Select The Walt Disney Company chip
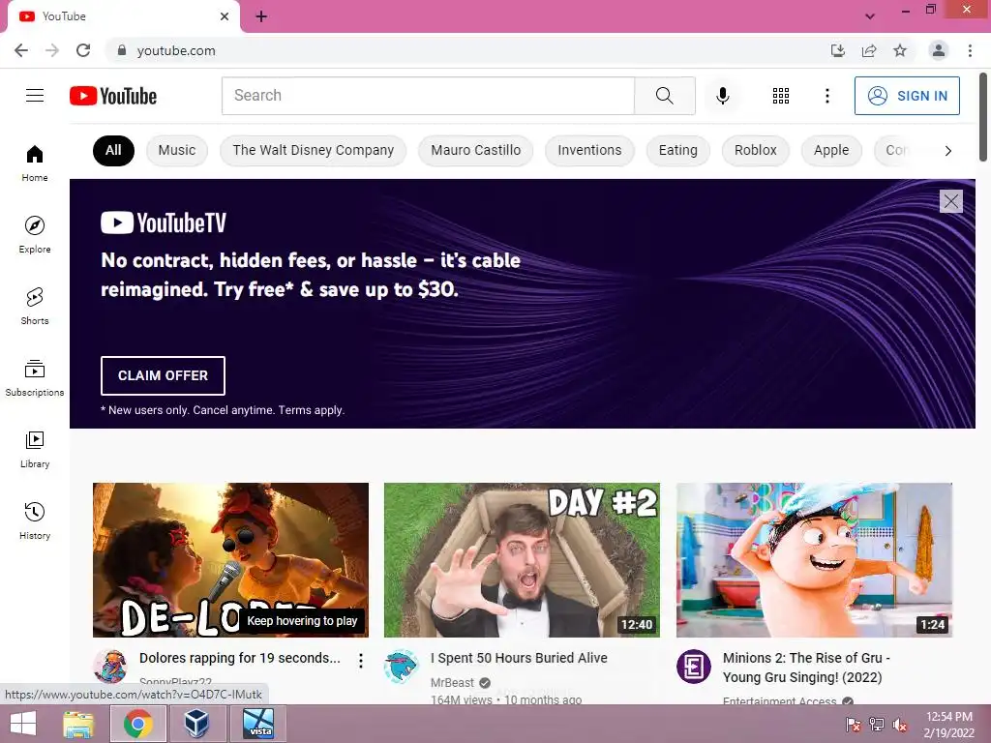The width and height of the screenshot is (991, 743). coord(313,150)
